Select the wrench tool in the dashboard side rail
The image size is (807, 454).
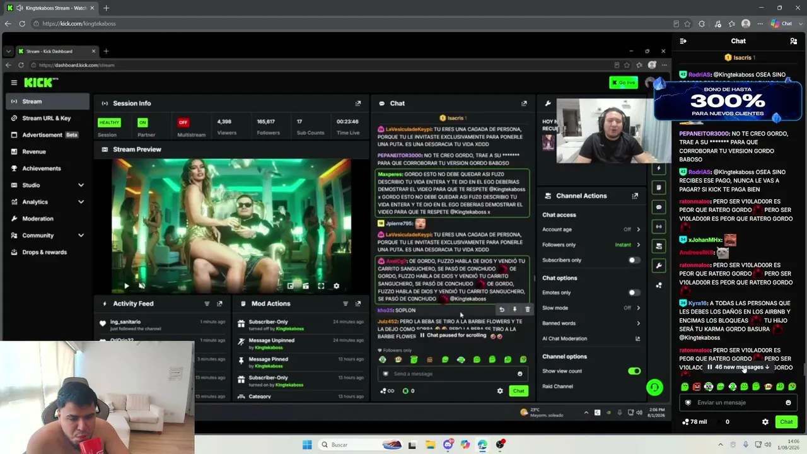pos(659,265)
